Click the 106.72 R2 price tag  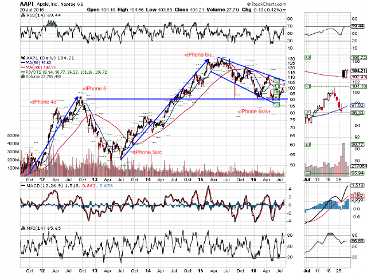click(x=358, y=57)
